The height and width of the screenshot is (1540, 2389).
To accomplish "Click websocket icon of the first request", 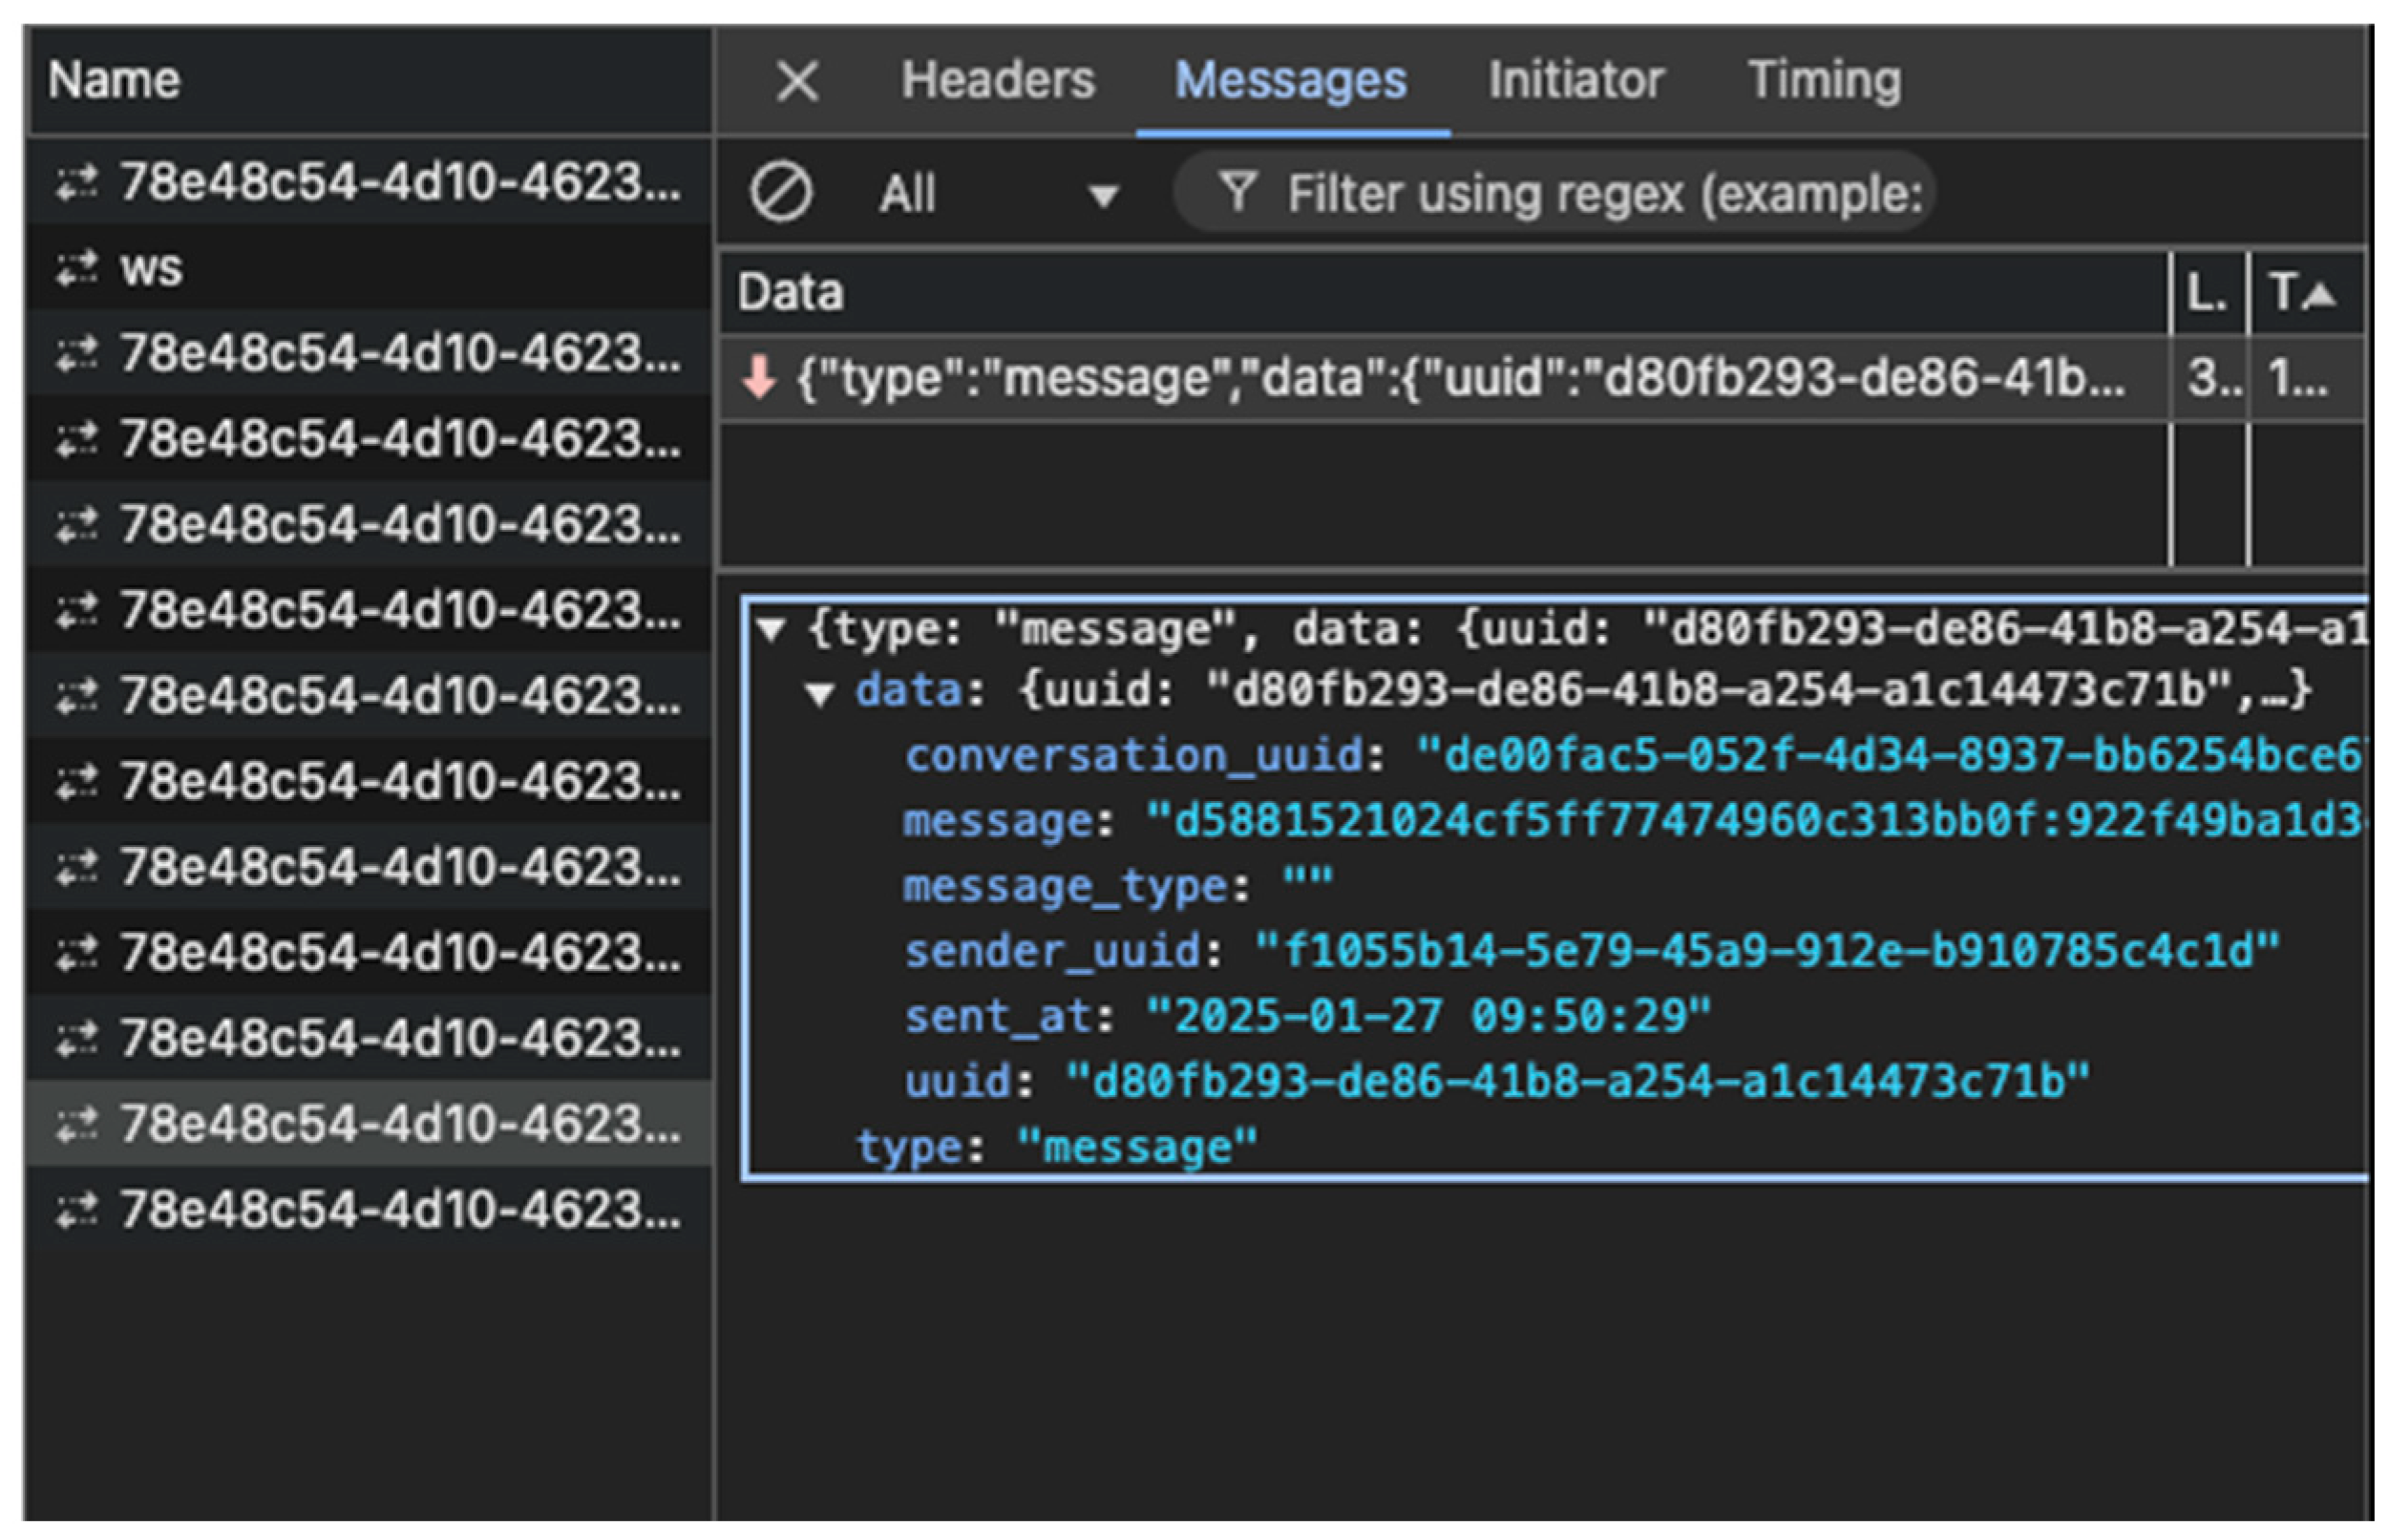I will 77,182.
